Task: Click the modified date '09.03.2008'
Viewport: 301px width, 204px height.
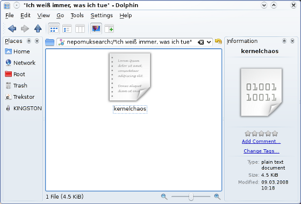Action: pos(275,182)
